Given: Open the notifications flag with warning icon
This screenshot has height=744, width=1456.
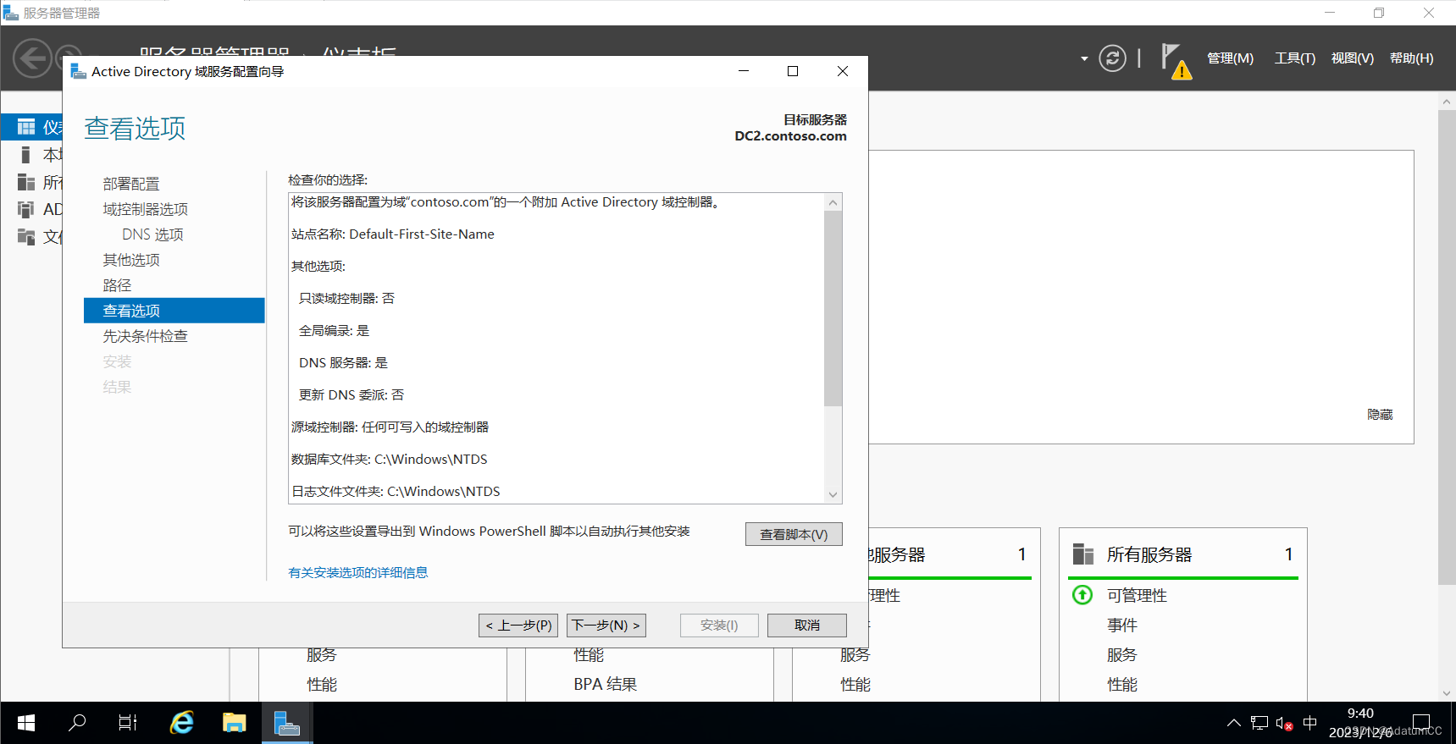Looking at the screenshot, I should [x=1176, y=61].
